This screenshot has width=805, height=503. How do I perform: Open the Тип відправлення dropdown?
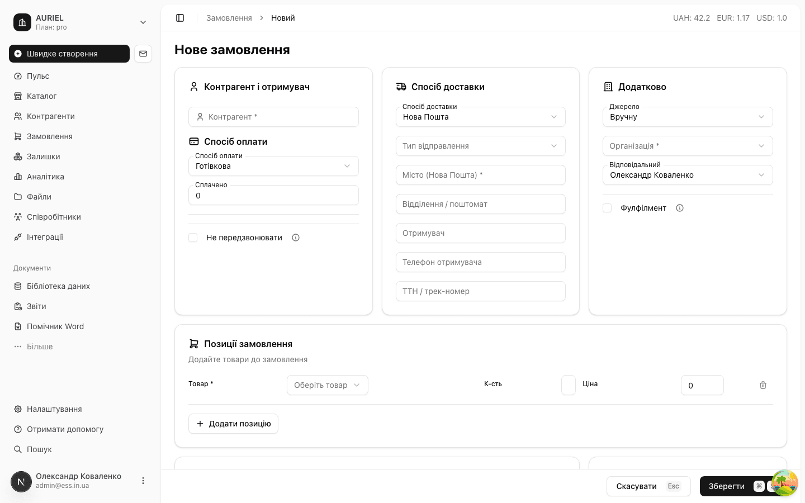481,146
